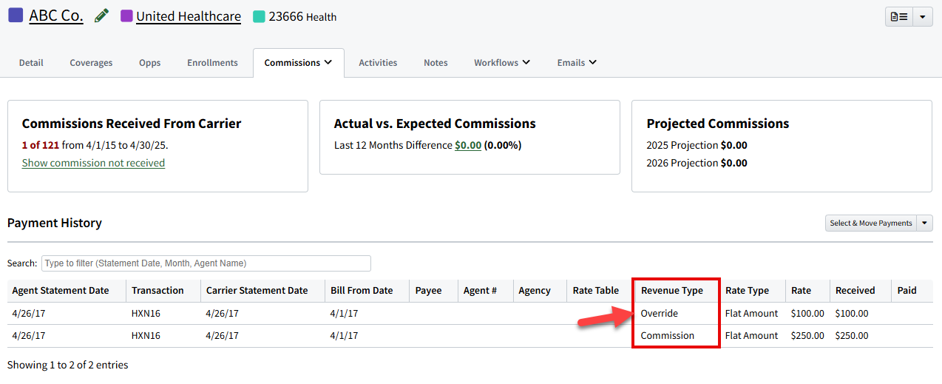
Task: Open the ABC Co. link
Action: click(x=56, y=16)
